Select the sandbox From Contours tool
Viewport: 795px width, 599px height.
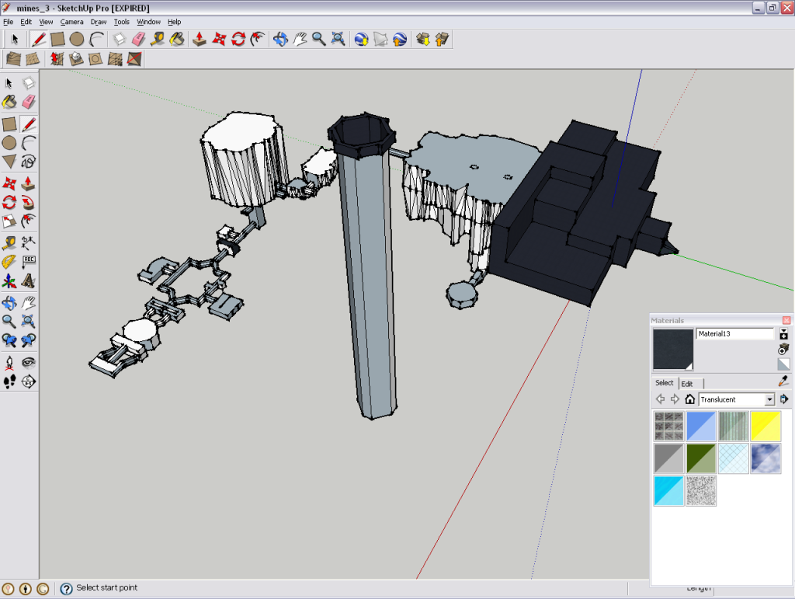tap(13, 59)
